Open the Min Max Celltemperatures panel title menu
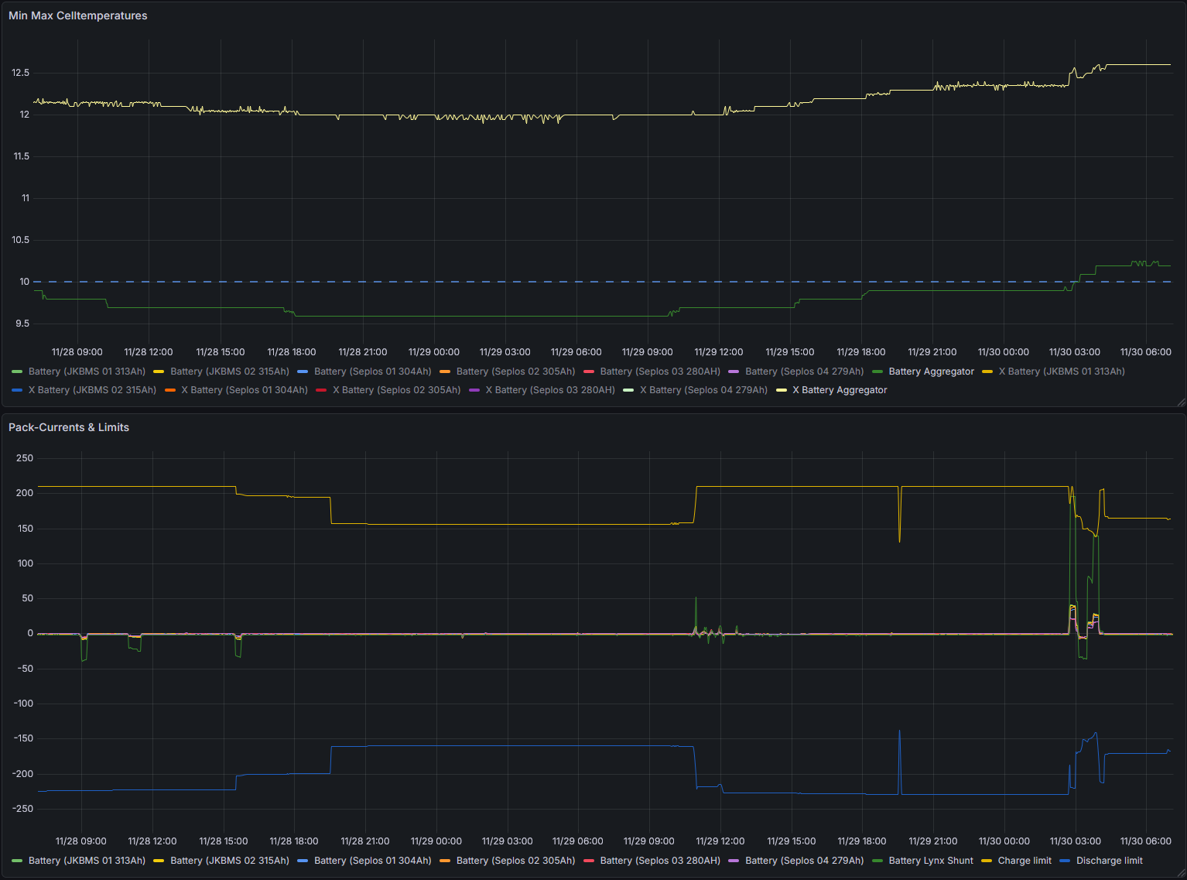Screen dimensions: 1187x880 click(77, 15)
